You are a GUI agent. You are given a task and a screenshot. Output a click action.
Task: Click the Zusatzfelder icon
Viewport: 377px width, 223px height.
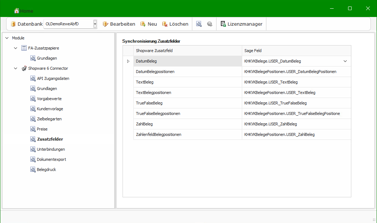coord(33,139)
